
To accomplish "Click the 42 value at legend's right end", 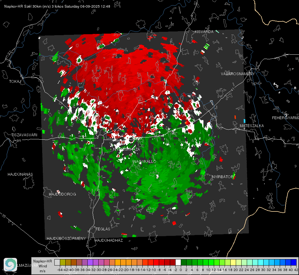I will (296, 270).
